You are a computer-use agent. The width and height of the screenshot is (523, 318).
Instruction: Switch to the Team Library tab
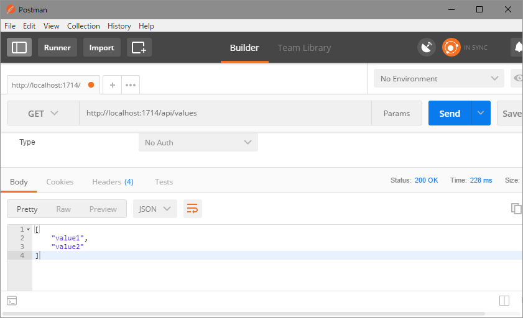click(304, 48)
